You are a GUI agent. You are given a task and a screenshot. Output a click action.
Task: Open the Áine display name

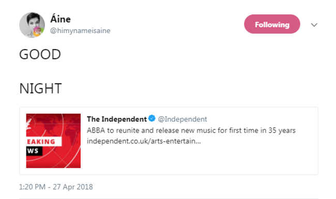tap(60, 19)
